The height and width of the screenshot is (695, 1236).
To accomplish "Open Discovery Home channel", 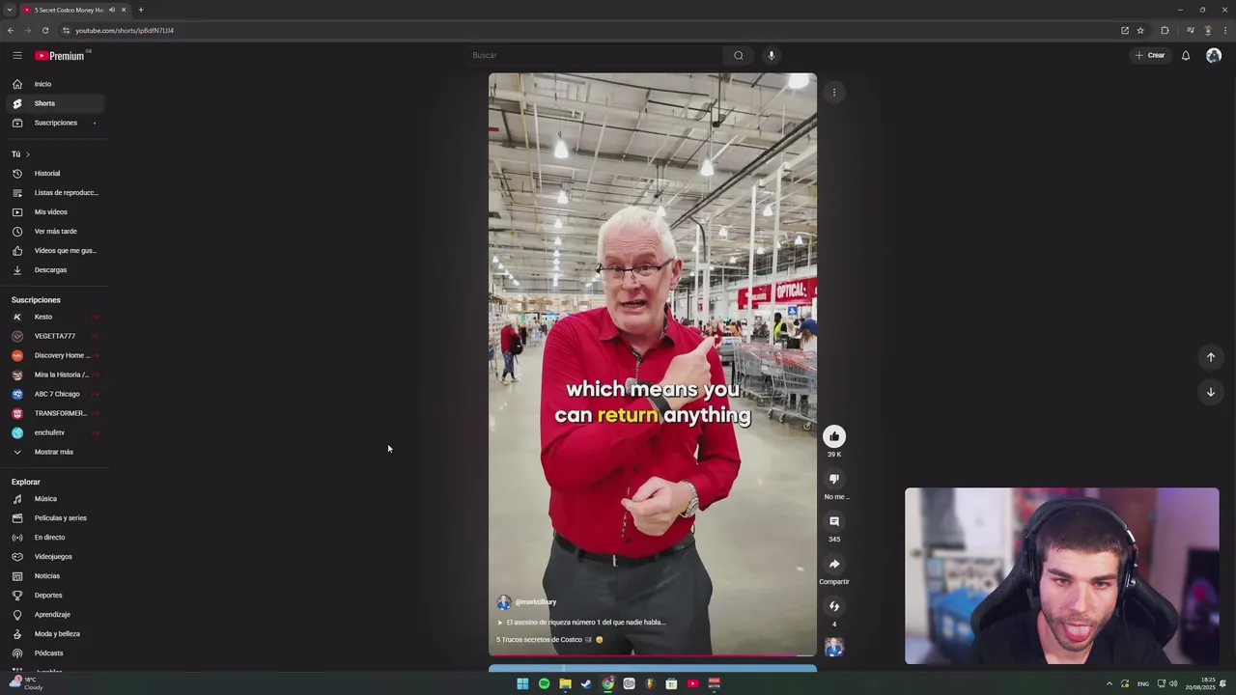I will click(x=54, y=355).
